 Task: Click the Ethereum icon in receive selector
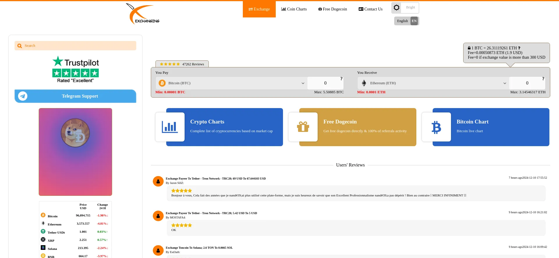(x=364, y=83)
